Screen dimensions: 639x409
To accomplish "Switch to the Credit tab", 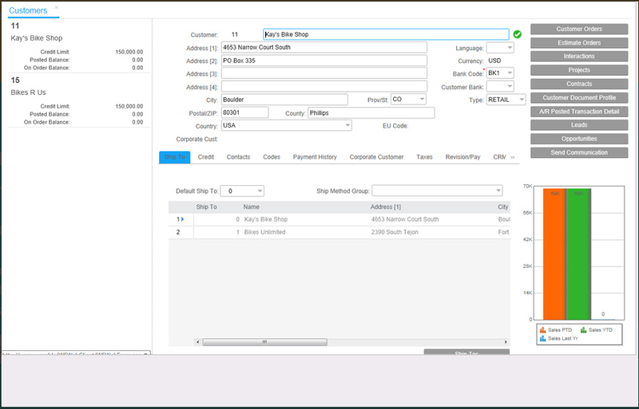I will coord(206,157).
